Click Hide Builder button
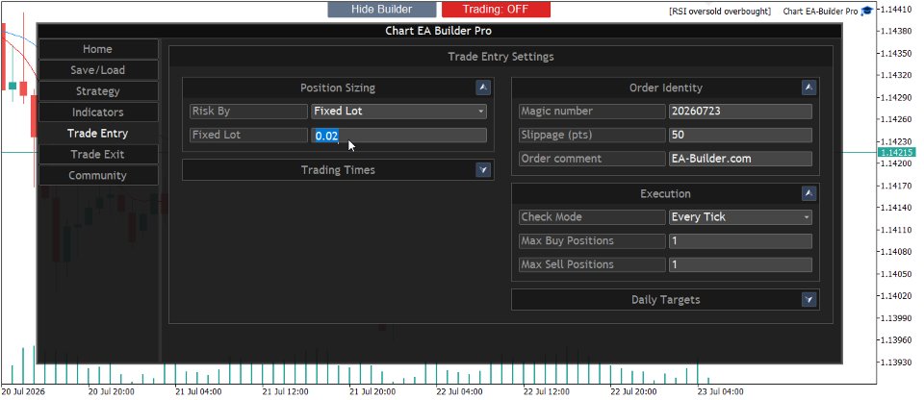Viewport: 924px width, 400px height. [382, 10]
